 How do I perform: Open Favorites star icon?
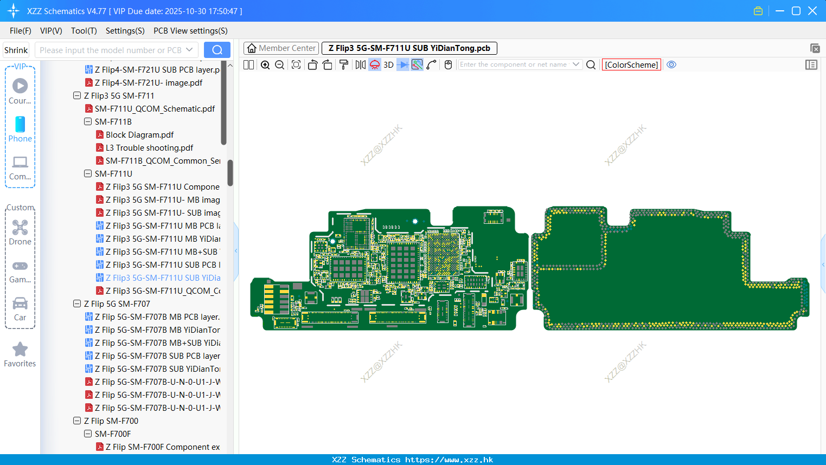point(20,355)
